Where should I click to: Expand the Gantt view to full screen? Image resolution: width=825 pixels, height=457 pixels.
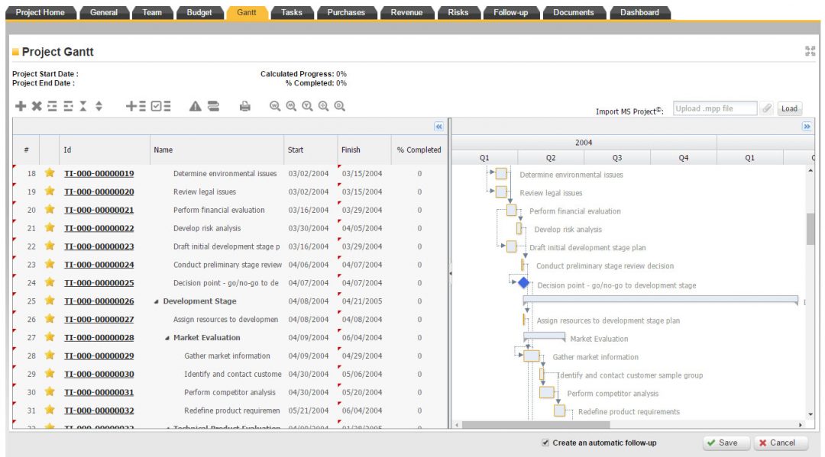pos(812,52)
